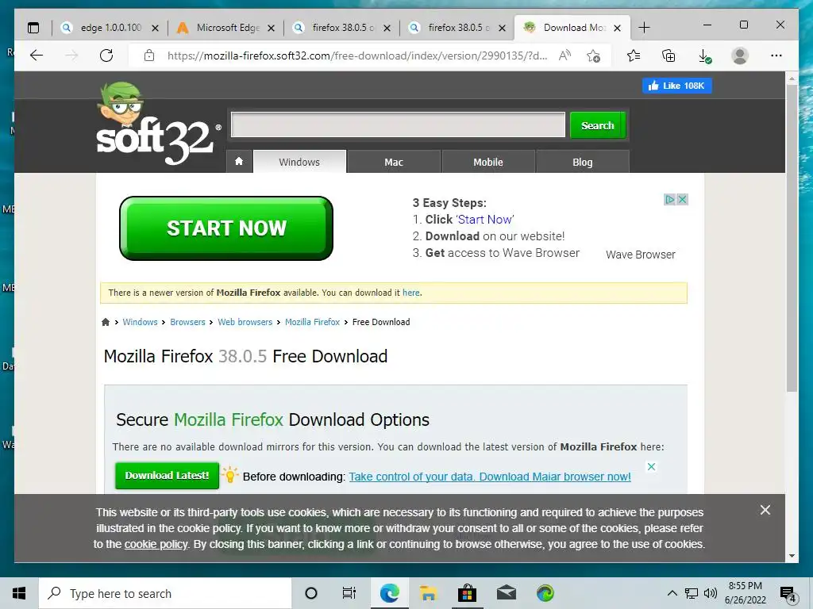Click the Download Latest! button
This screenshot has height=609, width=813.
(167, 476)
